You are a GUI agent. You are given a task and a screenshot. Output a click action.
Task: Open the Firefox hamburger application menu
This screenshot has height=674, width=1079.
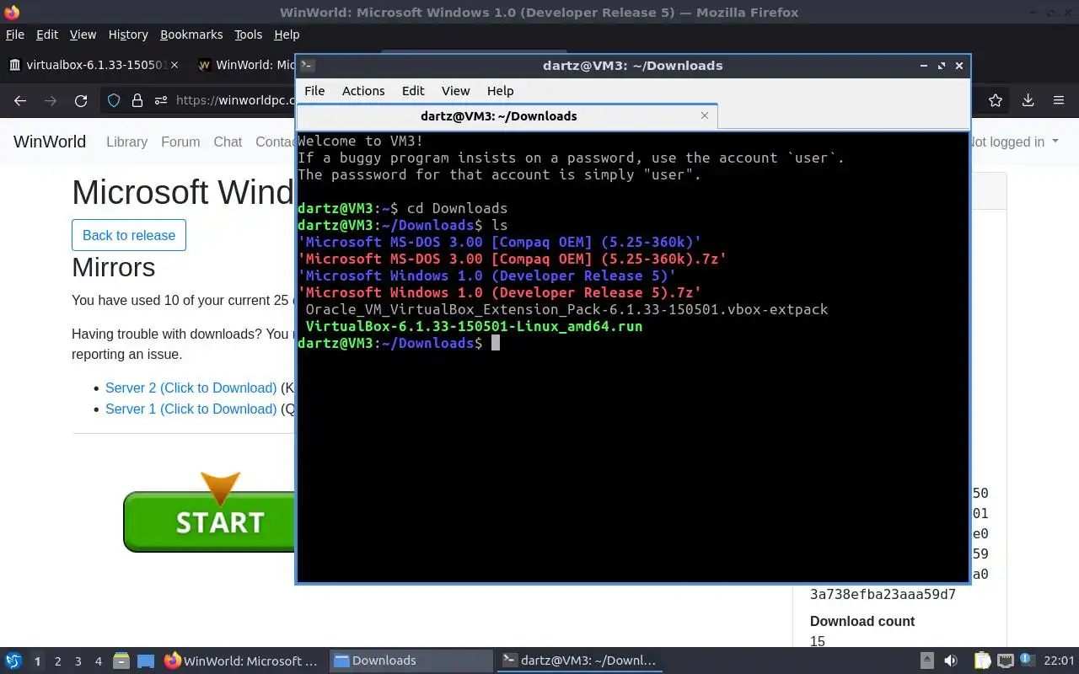pos(1059,100)
